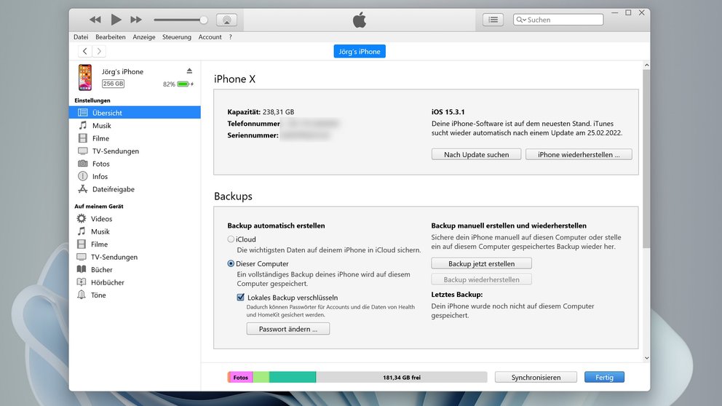The image size is (722, 406).
Task: Open the Anzeige menu
Action: (144, 37)
